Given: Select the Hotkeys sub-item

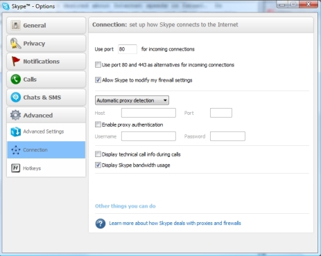Looking at the screenshot, I should click(46, 168).
